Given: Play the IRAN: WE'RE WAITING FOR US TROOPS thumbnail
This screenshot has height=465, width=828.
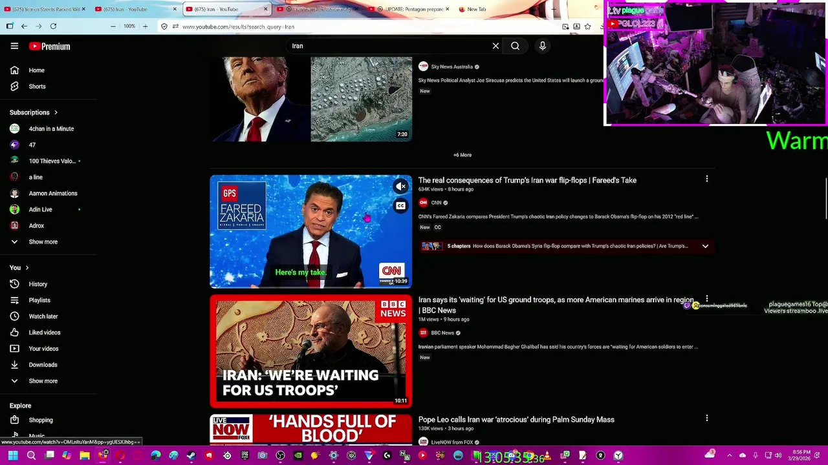Looking at the screenshot, I should (310, 351).
